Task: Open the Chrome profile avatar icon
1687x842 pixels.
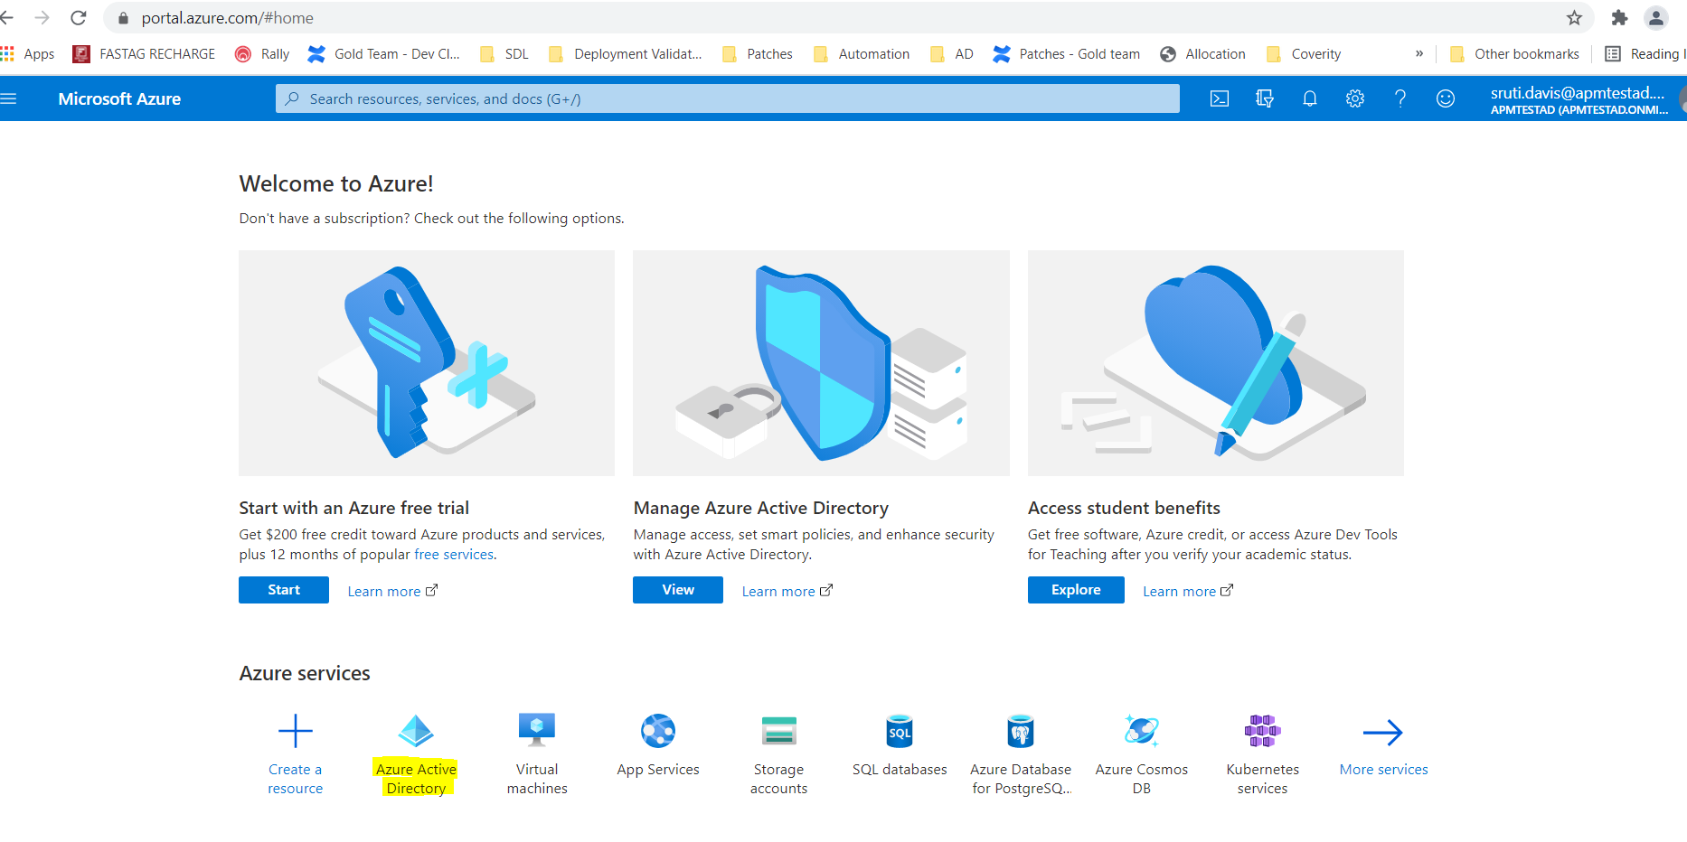Action: [1656, 18]
